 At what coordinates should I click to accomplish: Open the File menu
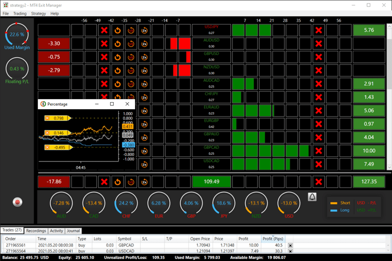point(6,14)
